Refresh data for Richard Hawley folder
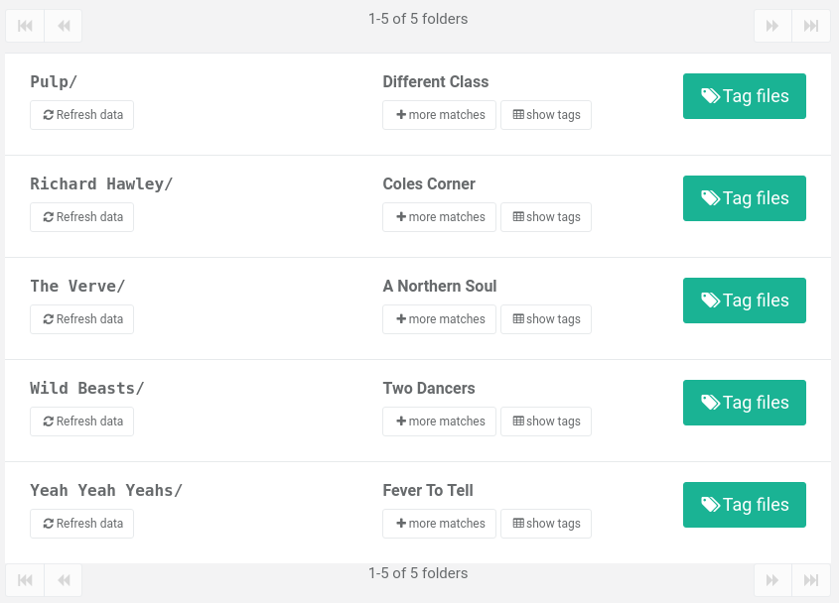Viewport: 839px width, 603px height. (x=81, y=217)
